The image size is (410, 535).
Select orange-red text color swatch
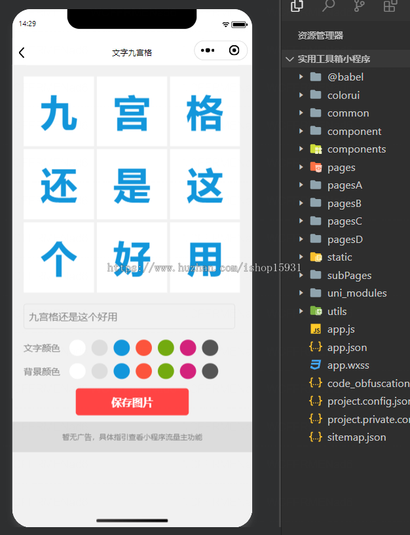(x=143, y=348)
